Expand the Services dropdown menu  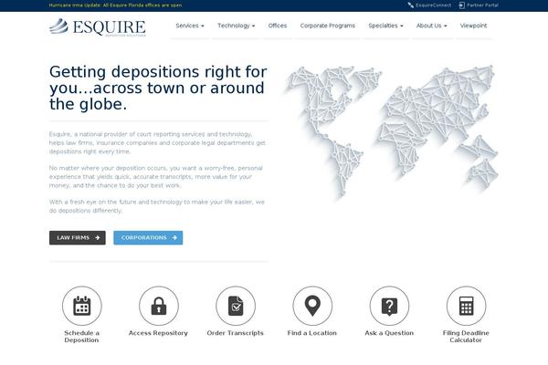pyautogui.click(x=190, y=26)
